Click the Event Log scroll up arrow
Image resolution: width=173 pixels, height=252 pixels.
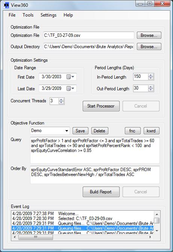pos(157,214)
